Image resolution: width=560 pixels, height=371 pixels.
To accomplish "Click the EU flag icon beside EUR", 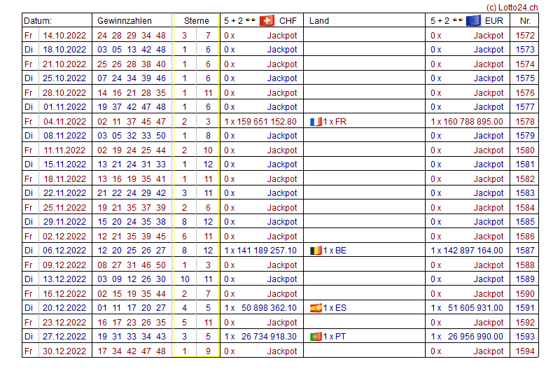I will (x=473, y=20).
